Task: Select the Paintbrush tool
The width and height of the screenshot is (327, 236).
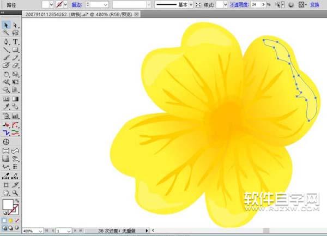Action: (6, 58)
